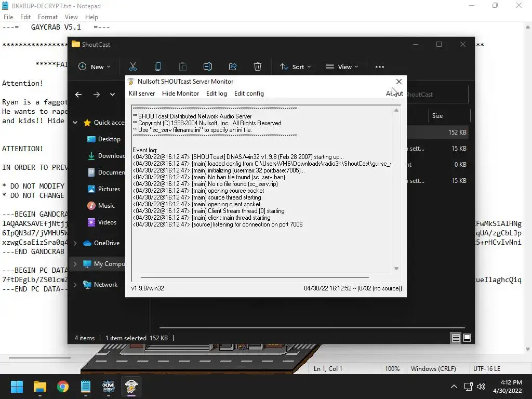The height and width of the screenshot is (399, 532).
Task: Click the volume speaker tray icon
Action: (x=481, y=387)
